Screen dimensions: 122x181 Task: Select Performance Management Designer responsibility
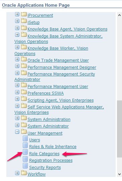[x=62, y=67]
